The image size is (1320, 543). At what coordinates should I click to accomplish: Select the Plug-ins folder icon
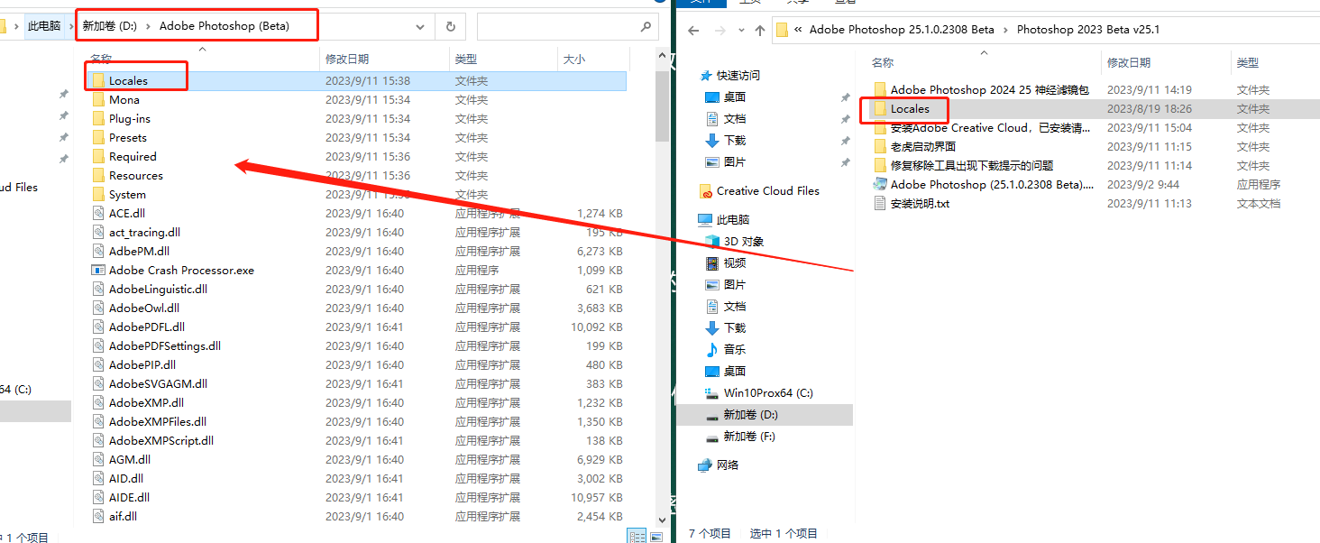coord(99,118)
